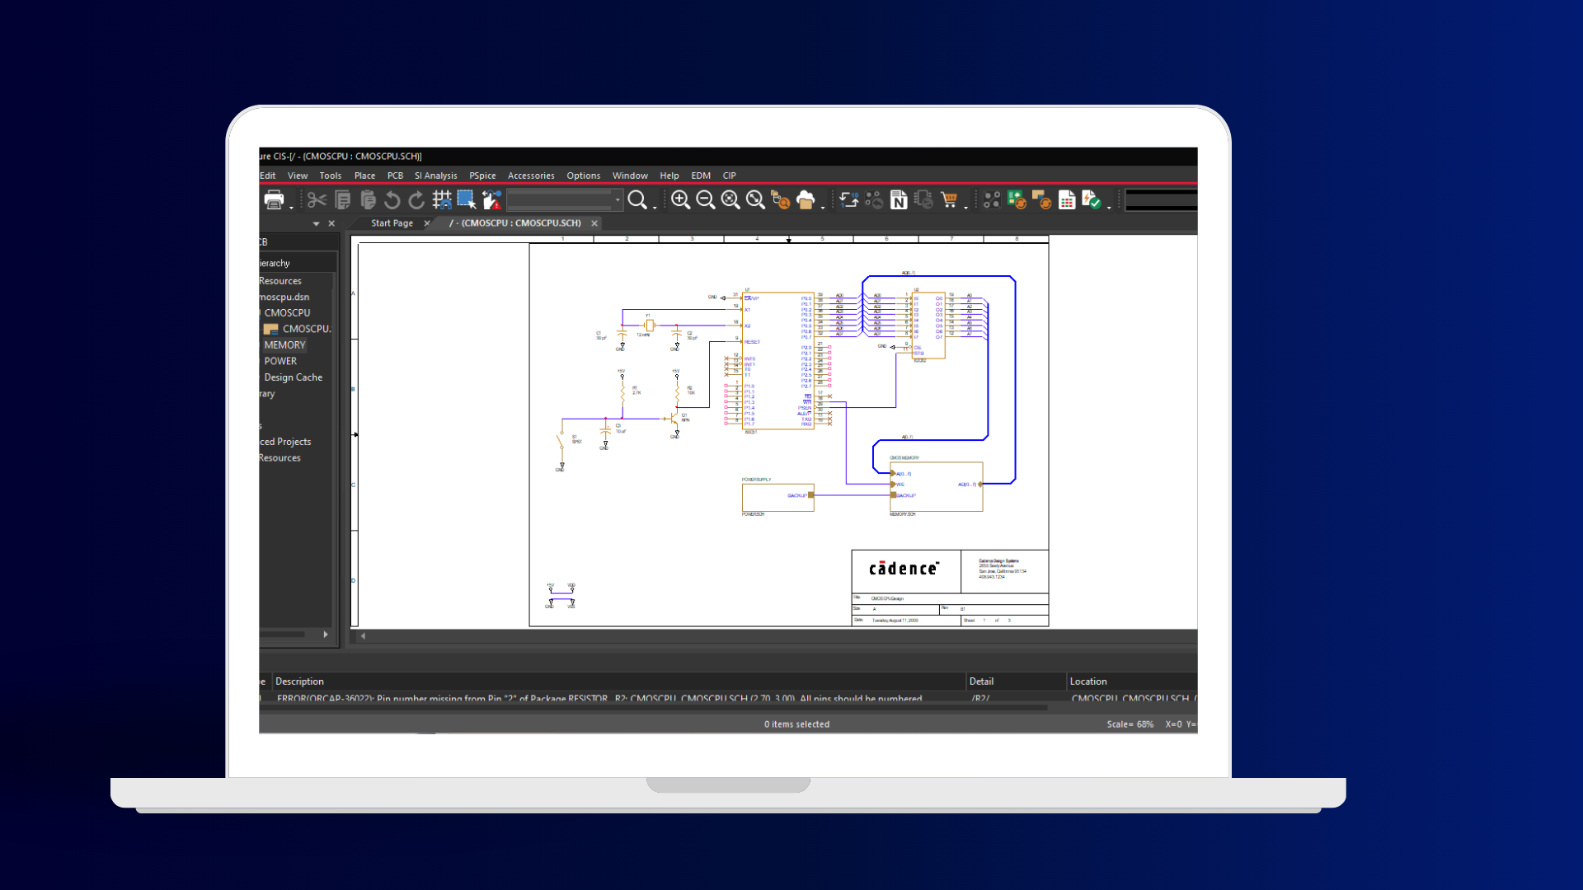Toggle drag connected object mode

492,199
